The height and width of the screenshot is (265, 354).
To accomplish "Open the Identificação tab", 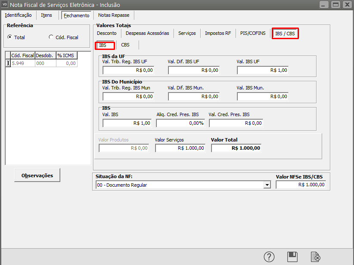I will (18, 15).
